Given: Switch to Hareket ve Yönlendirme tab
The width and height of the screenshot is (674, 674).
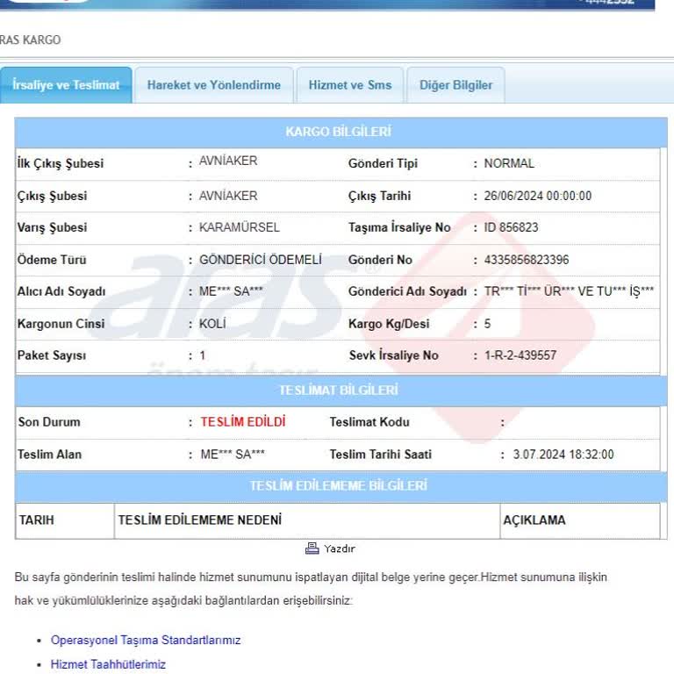Looking at the screenshot, I should 213,85.
